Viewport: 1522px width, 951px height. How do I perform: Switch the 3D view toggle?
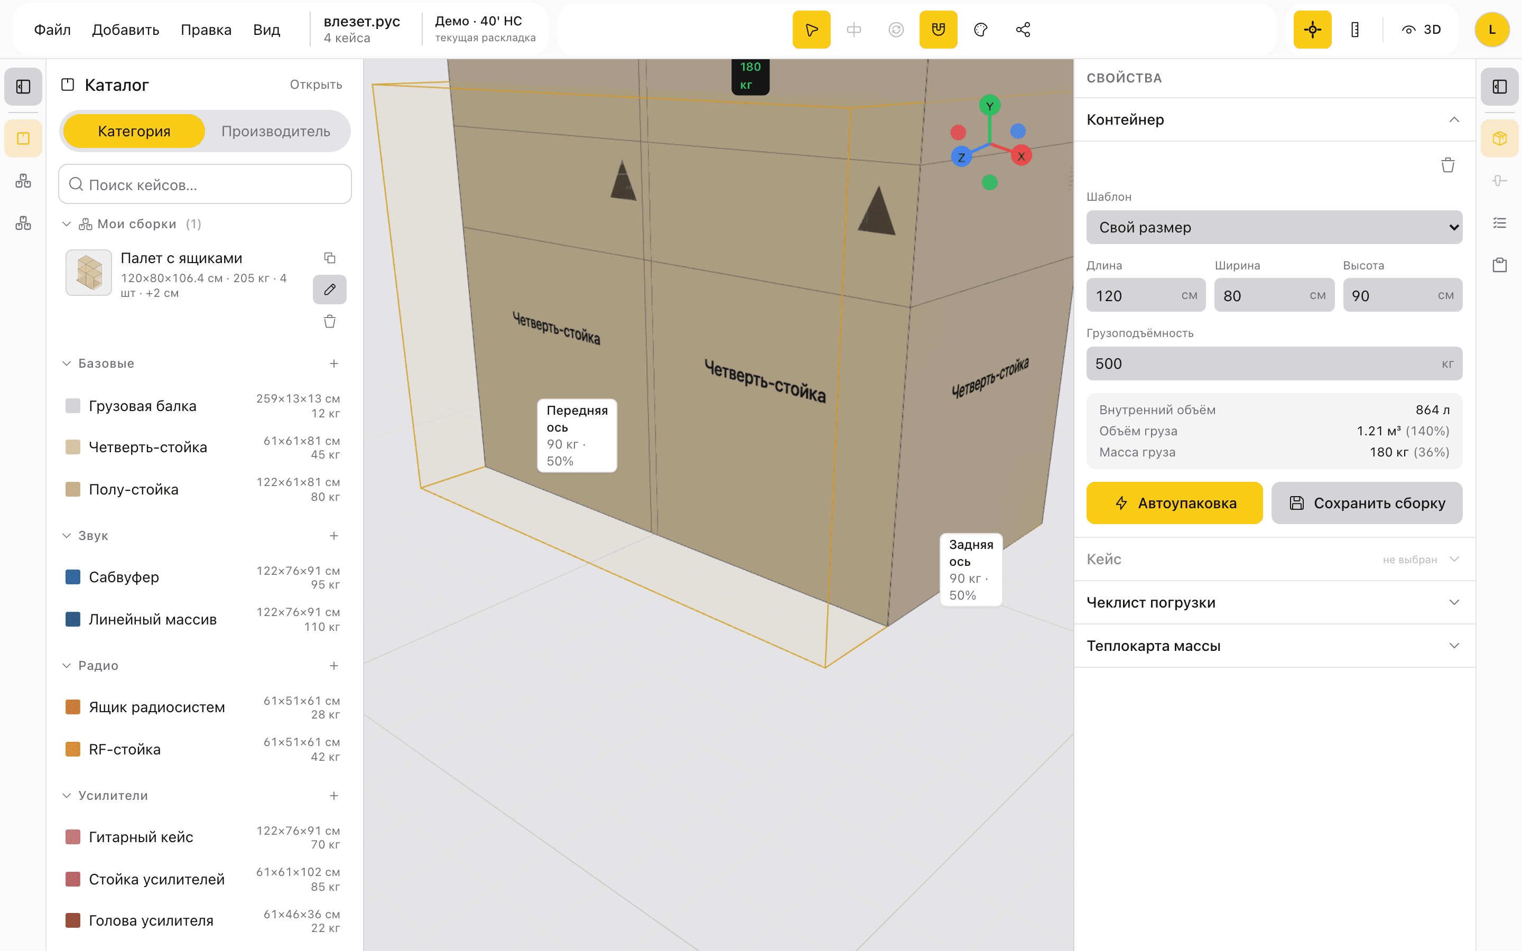tap(1422, 30)
